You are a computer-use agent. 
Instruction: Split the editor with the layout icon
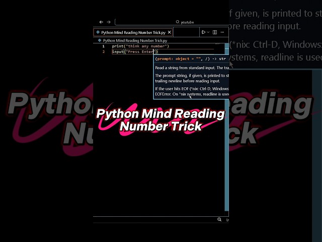tap(215, 32)
